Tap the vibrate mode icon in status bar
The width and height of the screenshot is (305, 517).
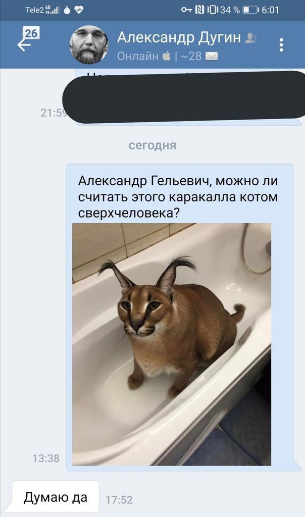click(x=212, y=10)
